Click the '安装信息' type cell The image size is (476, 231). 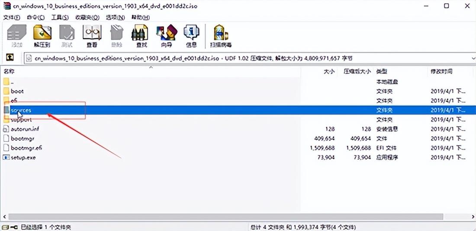pos(387,129)
